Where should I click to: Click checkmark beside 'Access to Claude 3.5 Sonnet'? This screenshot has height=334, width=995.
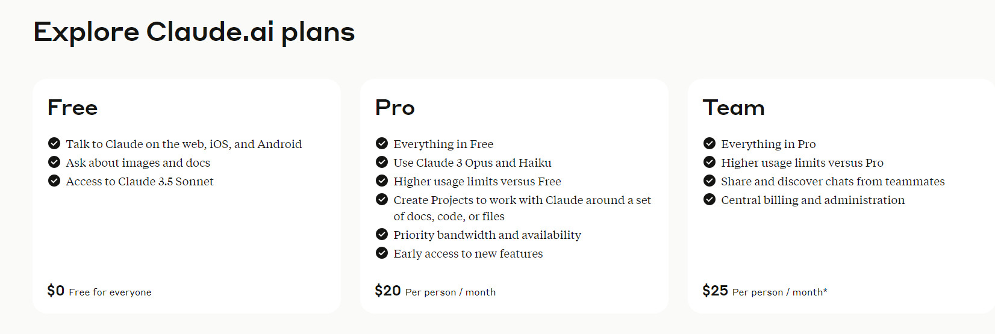tap(54, 181)
